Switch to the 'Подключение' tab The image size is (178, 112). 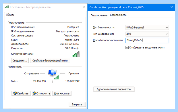coord(99,15)
